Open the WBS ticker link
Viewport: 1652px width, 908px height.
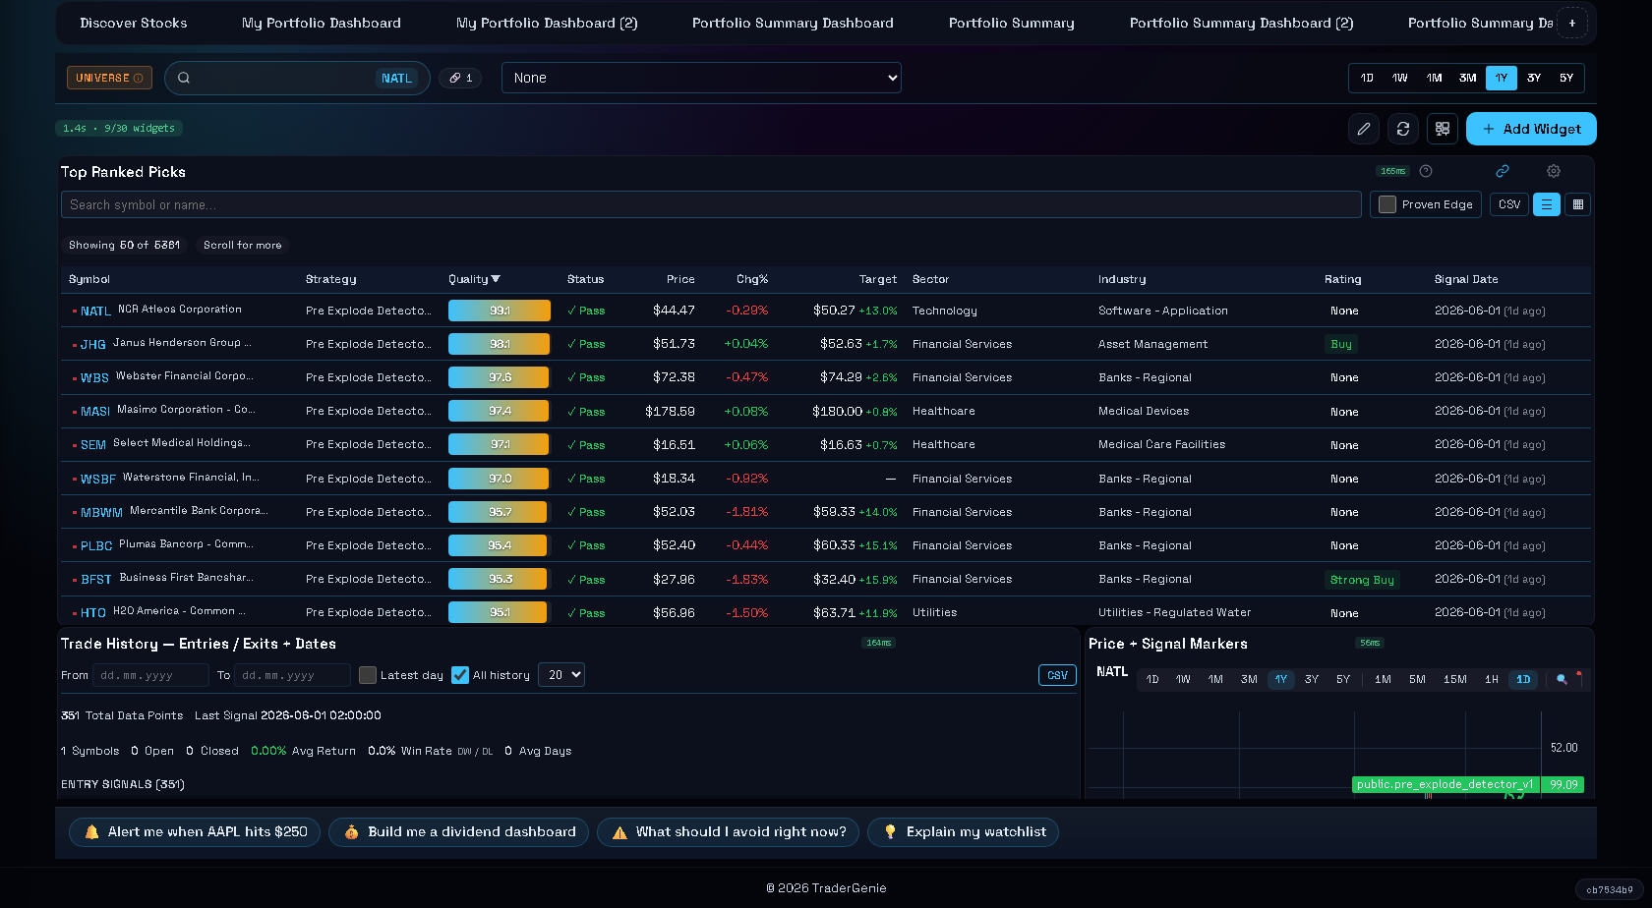(94, 378)
